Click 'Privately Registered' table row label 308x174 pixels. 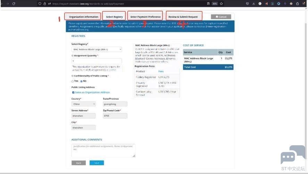(142, 84)
